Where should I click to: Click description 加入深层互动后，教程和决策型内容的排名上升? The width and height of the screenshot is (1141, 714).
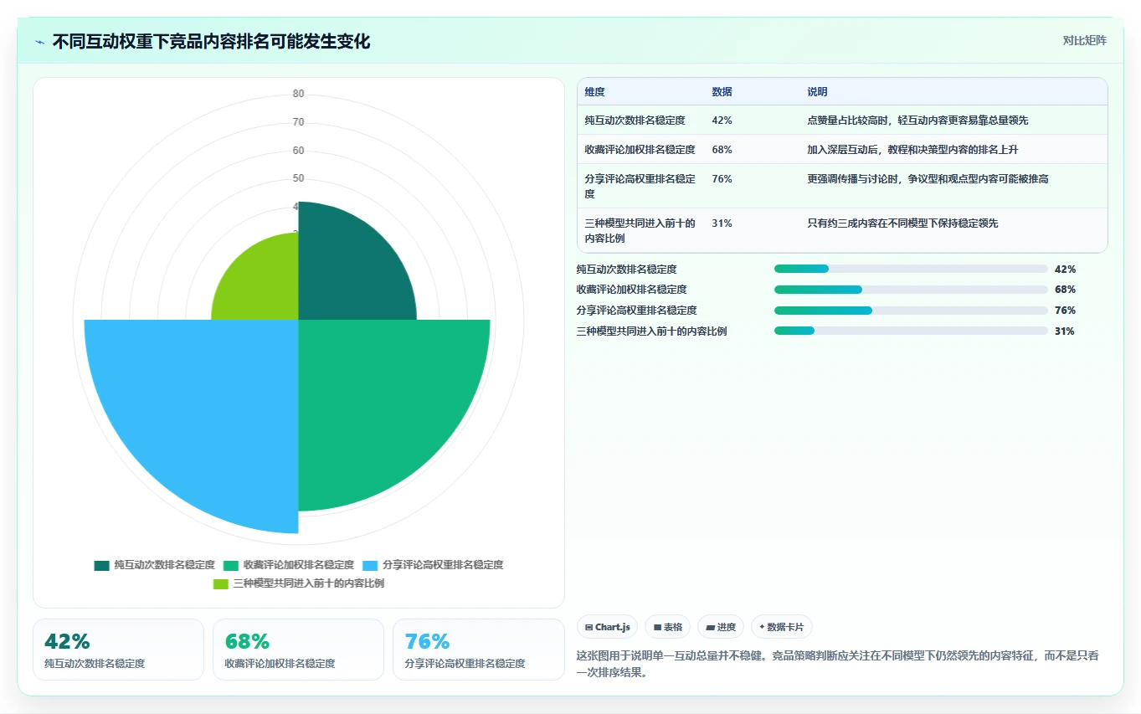click(x=912, y=150)
